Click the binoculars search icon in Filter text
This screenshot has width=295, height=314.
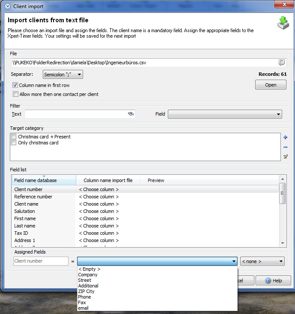click(x=131, y=114)
